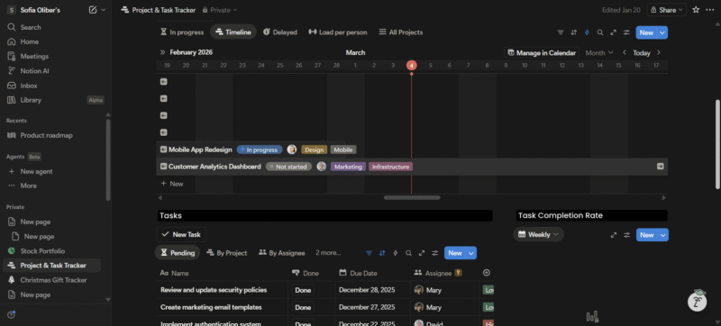Switch tasks to By Assignee tab

pos(282,252)
